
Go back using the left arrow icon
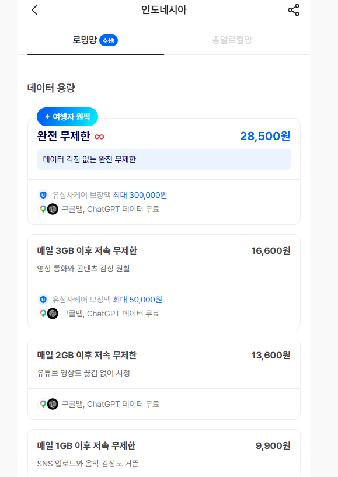[x=34, y=10]
